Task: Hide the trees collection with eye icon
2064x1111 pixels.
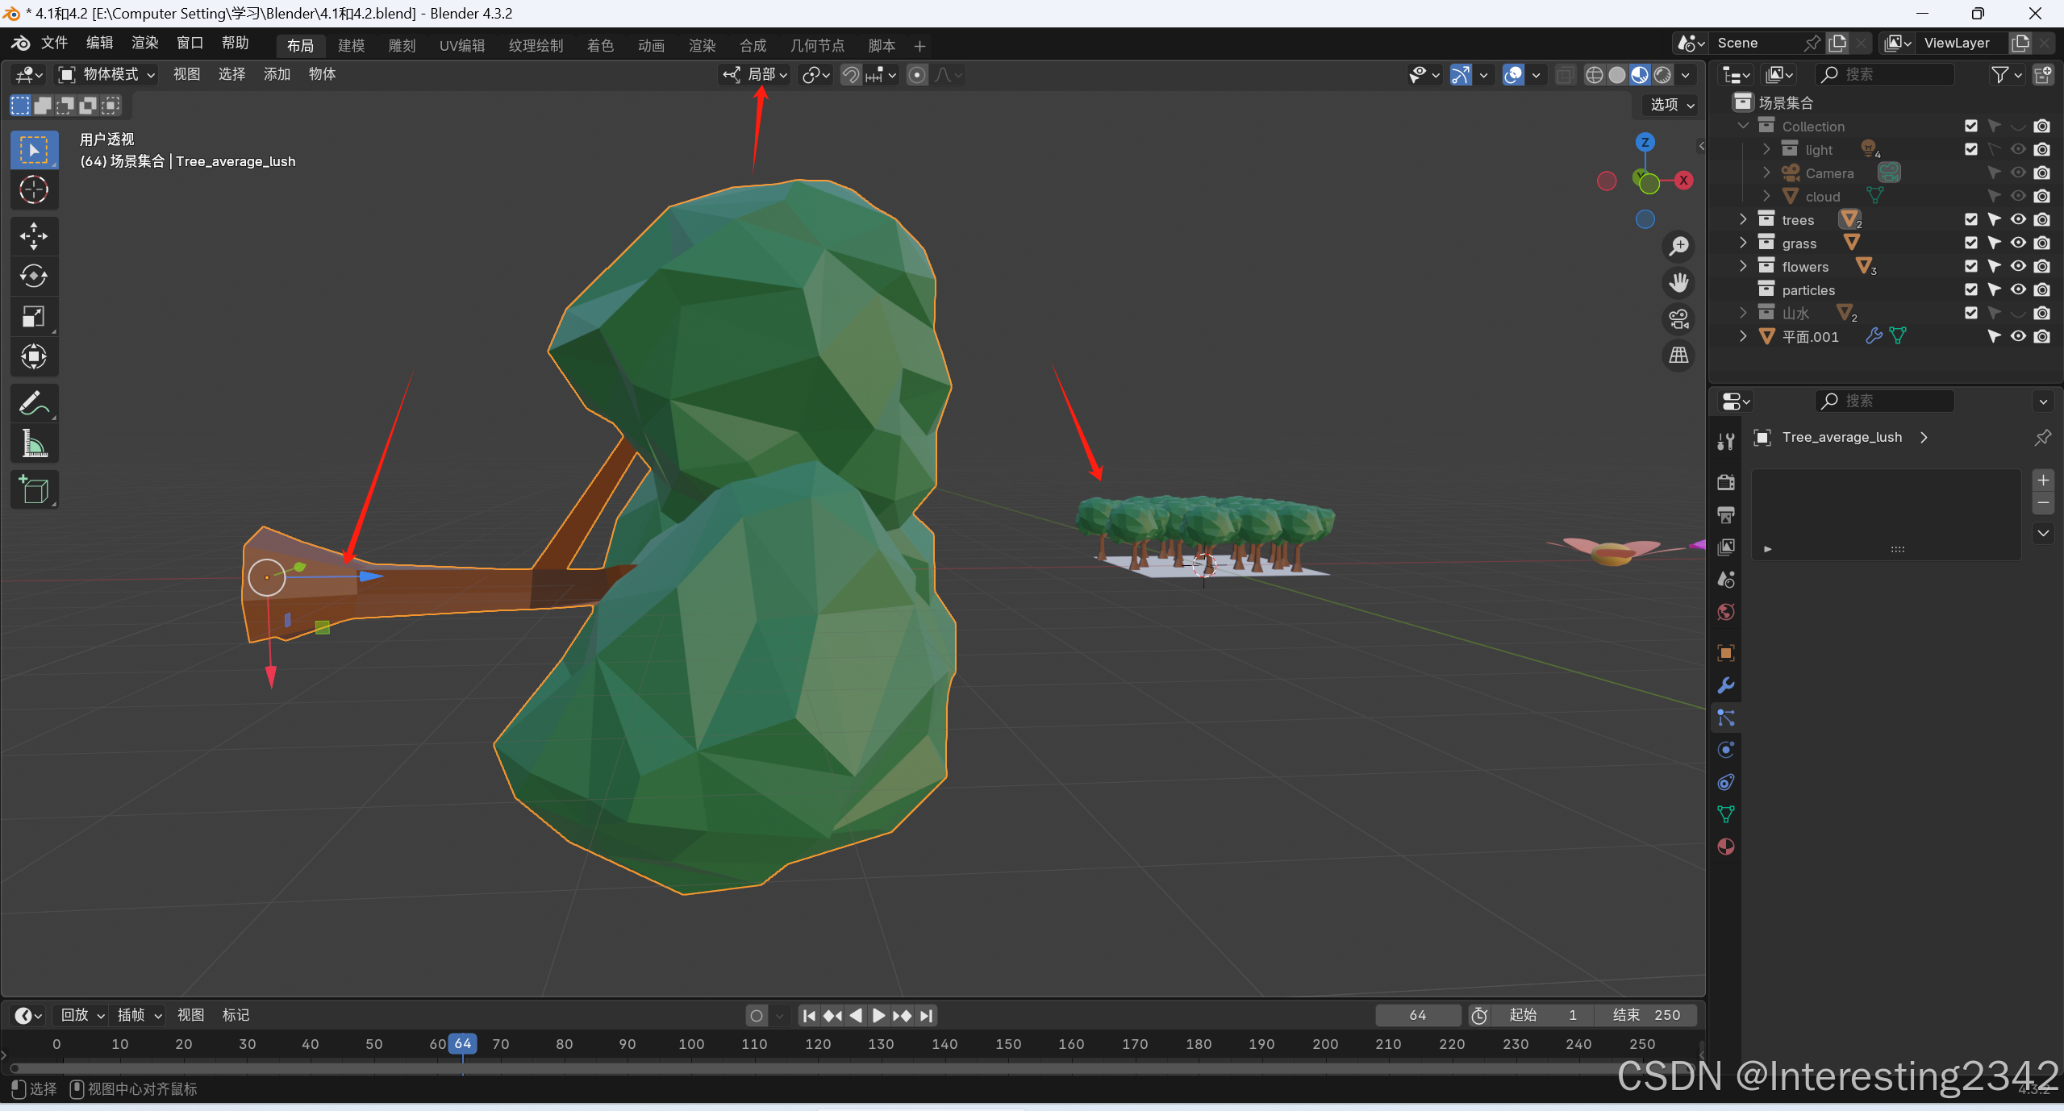Action: 2018,219
